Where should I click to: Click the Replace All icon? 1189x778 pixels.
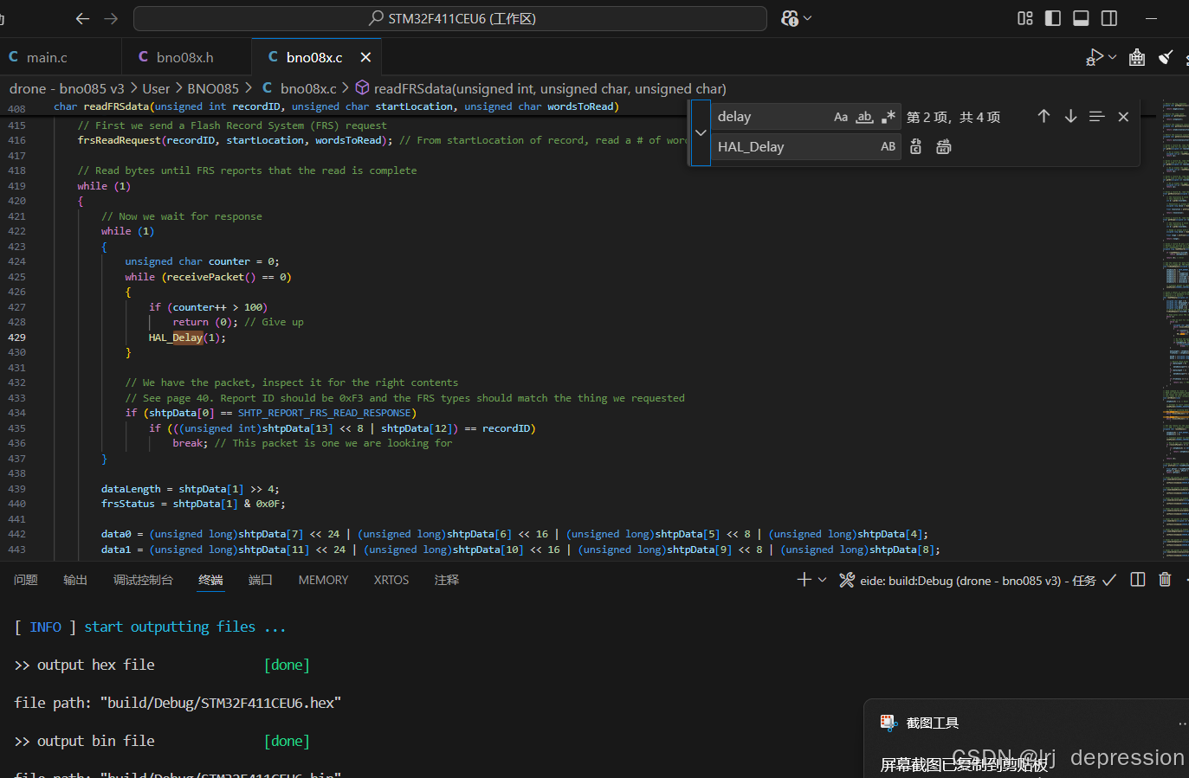(943, 147)
